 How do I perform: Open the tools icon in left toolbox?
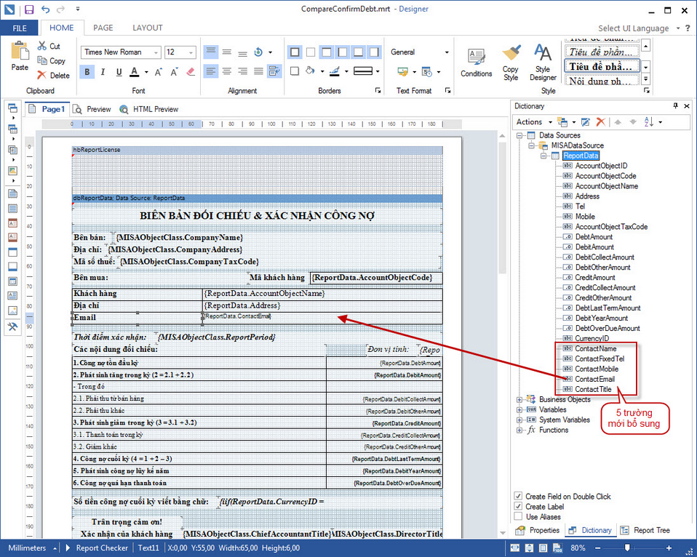click(12, 326)
